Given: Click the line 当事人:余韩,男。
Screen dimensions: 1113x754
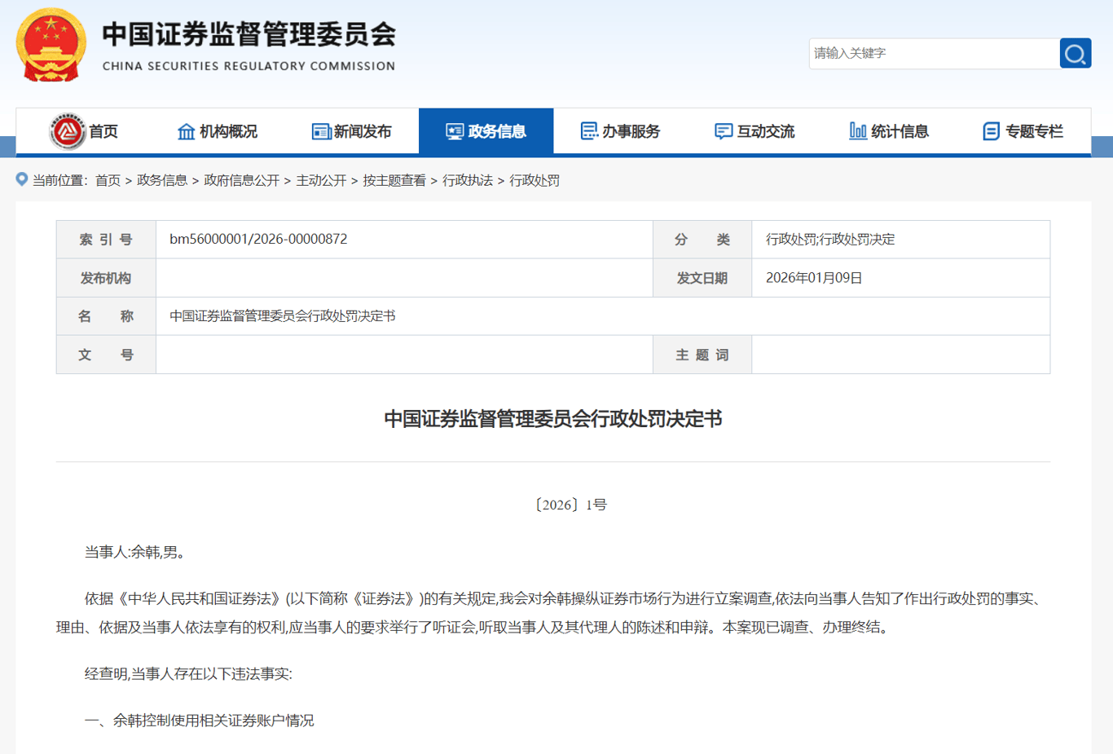Looking at the screenshot, I should [x=137, y=552].
